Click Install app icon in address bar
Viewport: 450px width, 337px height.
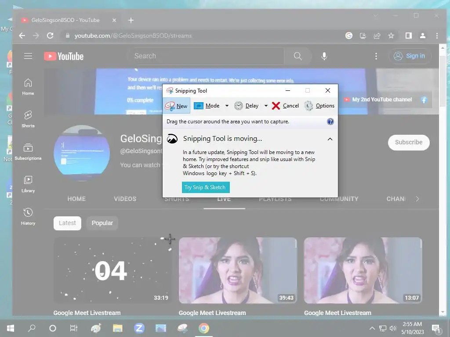coord(363,36)
